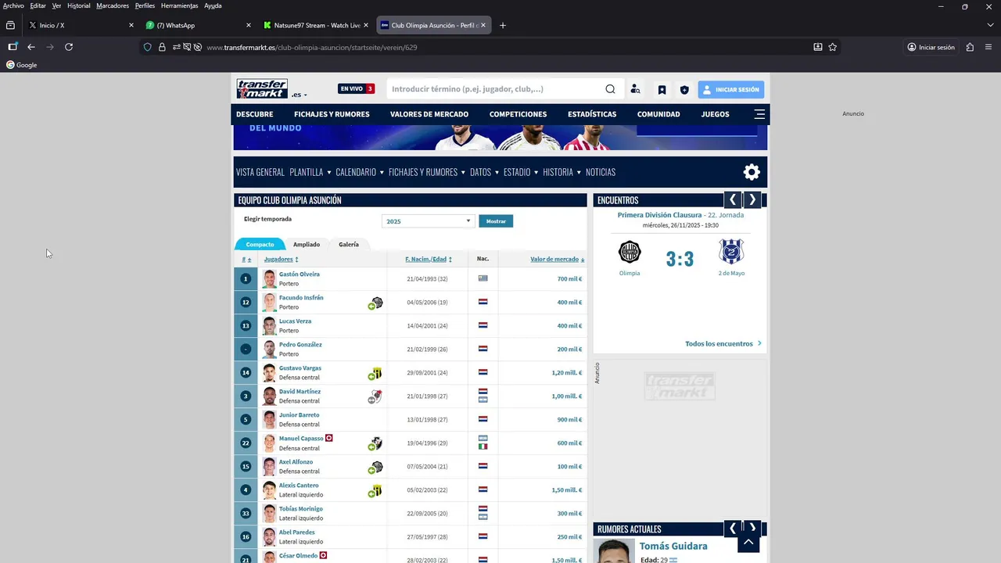Show previous match in Encuentros box
The width and height of the screenshot is (1001, 563).
[x=733, y=200]
